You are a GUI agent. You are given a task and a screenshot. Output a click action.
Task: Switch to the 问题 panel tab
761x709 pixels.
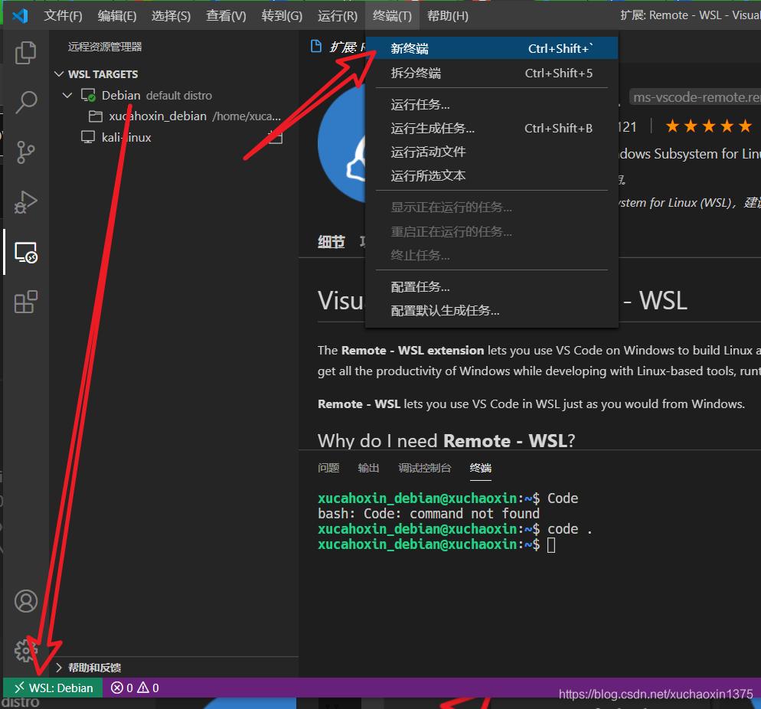328,468
